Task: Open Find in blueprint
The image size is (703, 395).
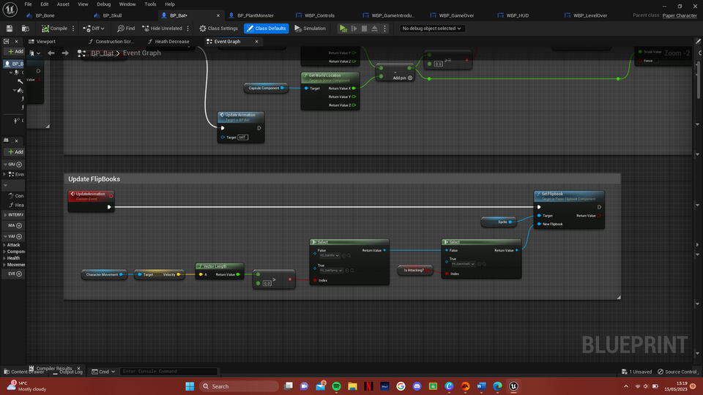Action: click(x=126, y=29)
